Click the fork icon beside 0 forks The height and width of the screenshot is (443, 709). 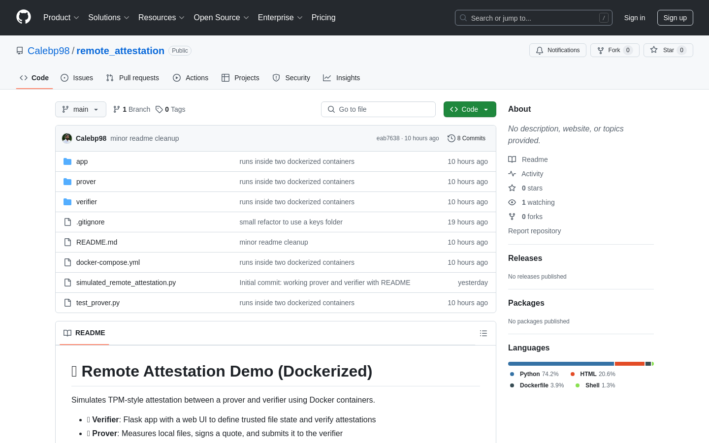512,217
